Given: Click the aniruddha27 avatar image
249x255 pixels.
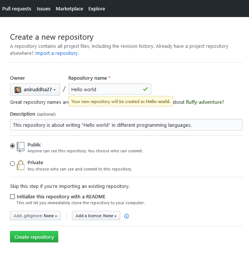Looking at the screenshot, I should point(17,90).
